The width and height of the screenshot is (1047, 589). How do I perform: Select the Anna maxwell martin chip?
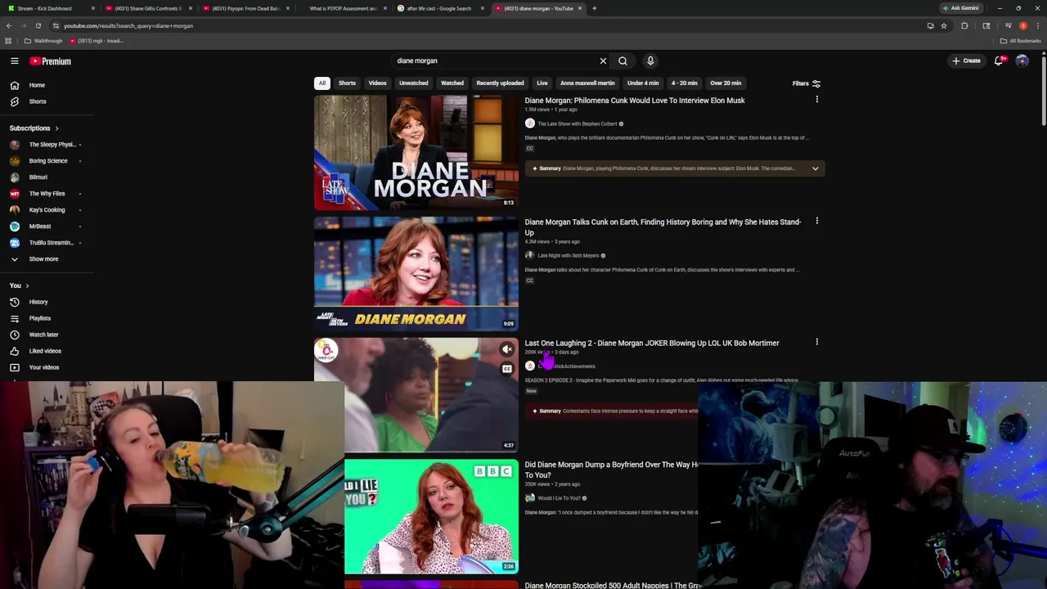[x=587, y=83]
